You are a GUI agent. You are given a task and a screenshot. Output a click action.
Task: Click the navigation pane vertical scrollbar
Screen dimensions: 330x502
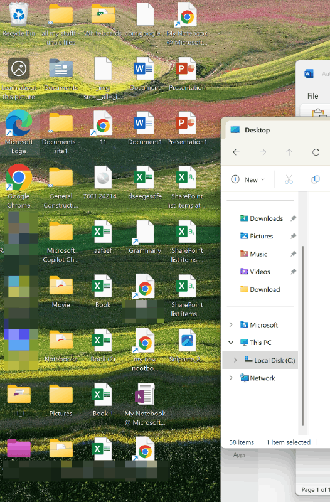[303, 336]
